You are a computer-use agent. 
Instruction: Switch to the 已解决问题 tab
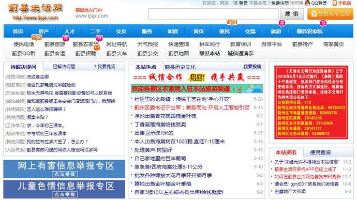tap(64, 67)
